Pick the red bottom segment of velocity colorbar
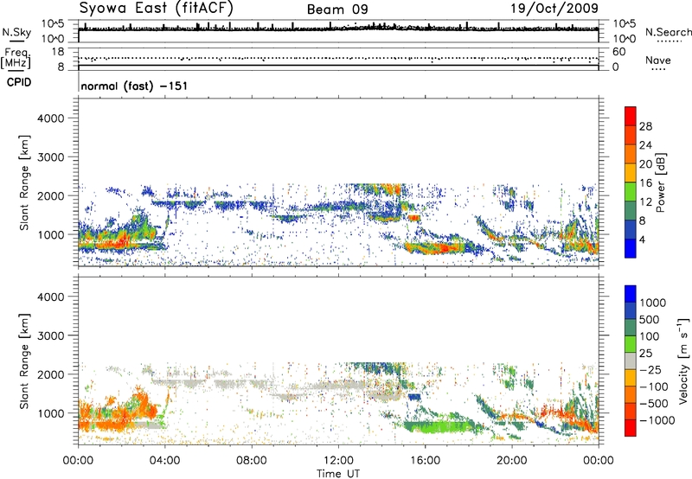This screenshot has width=692, height=479. pyautogui.click(x=631, y=428)
